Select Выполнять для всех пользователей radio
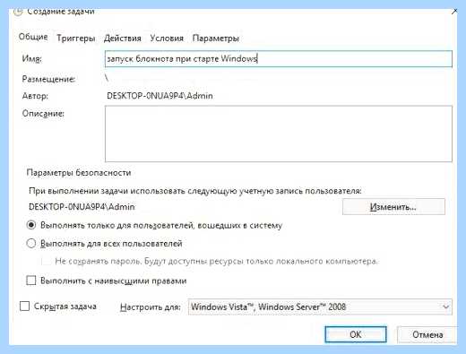 tap(31, 244)
